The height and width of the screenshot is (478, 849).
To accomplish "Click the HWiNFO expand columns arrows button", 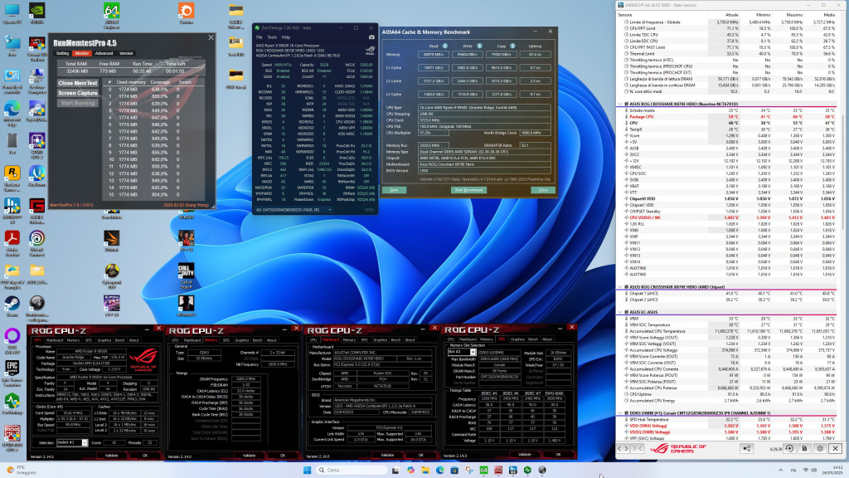I will (623, 448).
